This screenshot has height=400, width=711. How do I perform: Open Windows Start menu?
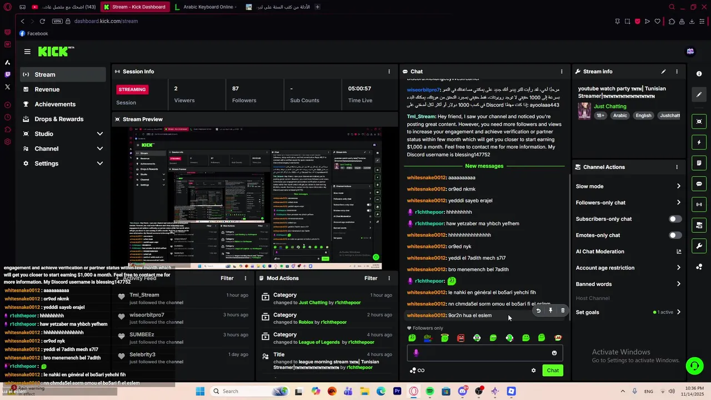201,391
